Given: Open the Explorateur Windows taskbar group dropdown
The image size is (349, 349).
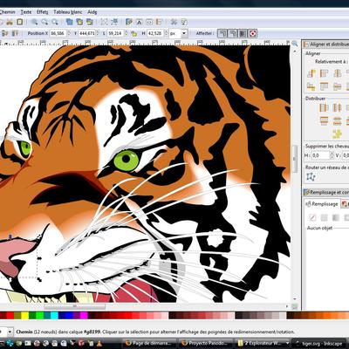Looking at the screenshot, I should coord(288,343).
